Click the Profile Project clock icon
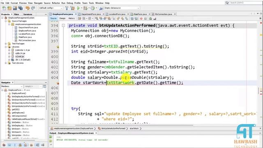 click(x=93, y=8)
